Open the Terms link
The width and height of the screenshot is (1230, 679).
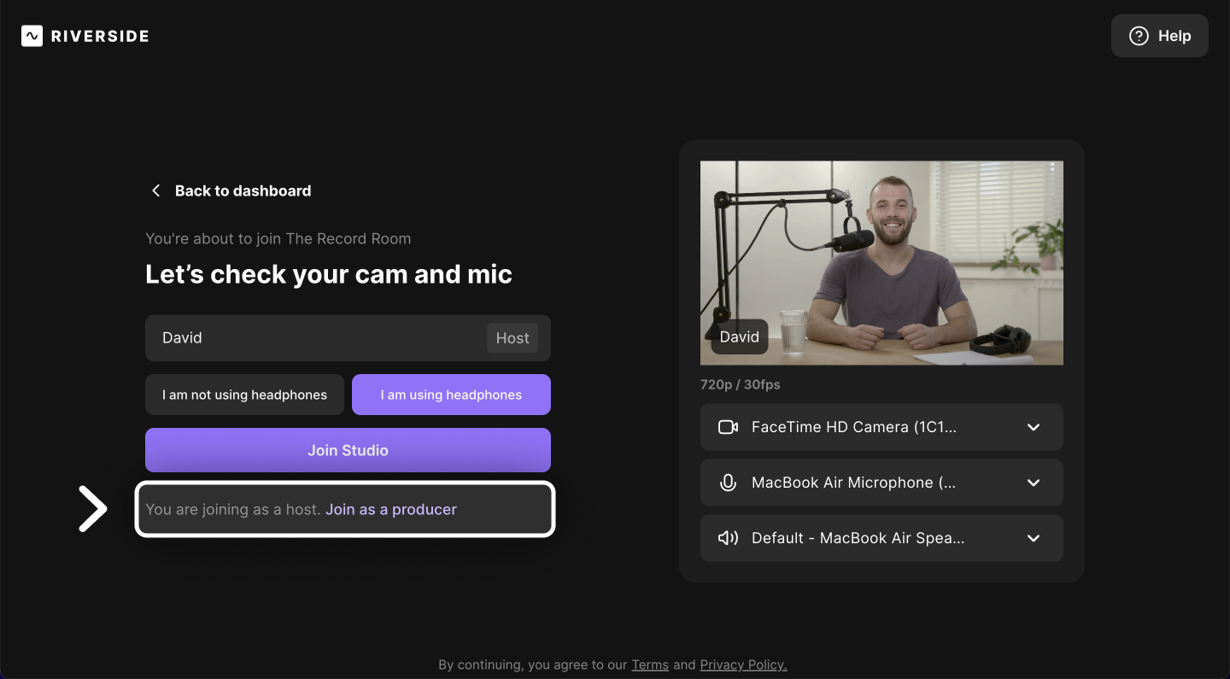pos(650,664)
